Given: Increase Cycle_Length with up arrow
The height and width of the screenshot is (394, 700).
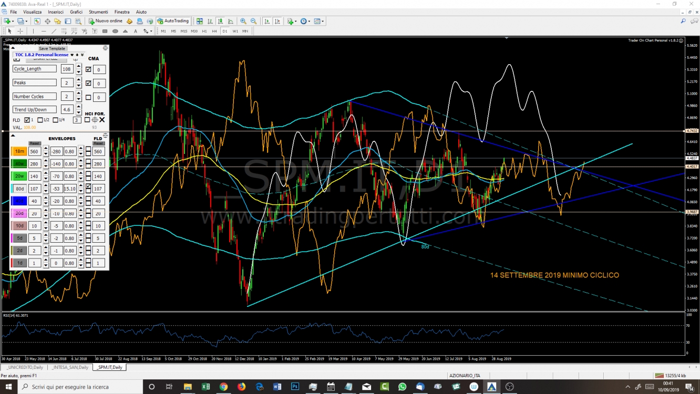Looking at the screenshot, I should point(79,66).
